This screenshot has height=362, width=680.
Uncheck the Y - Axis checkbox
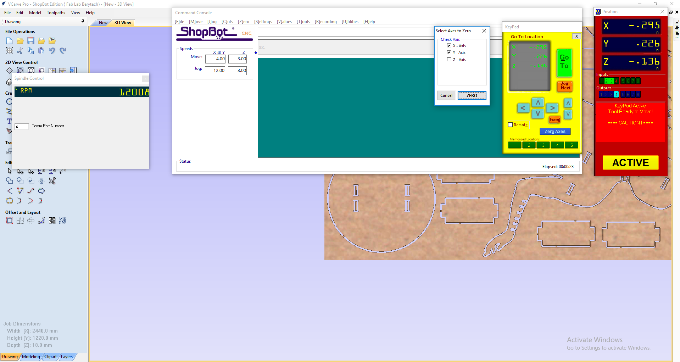coord(449,52)
